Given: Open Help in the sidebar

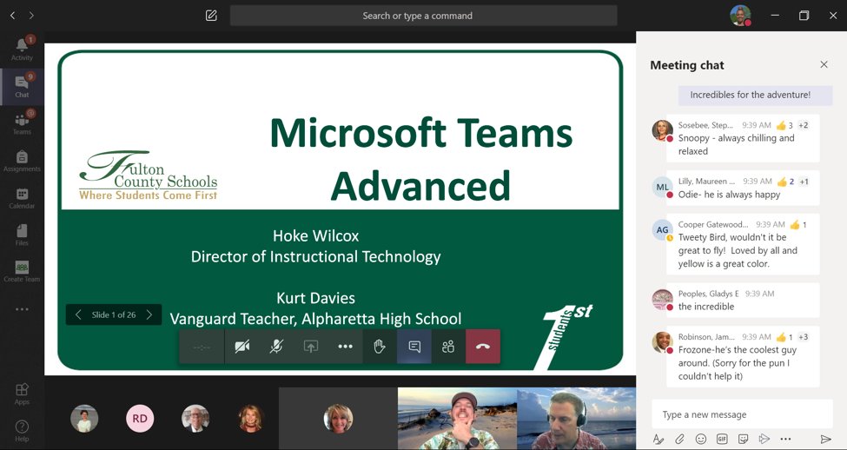Looking at the screenshot, I should pos(22,431).
